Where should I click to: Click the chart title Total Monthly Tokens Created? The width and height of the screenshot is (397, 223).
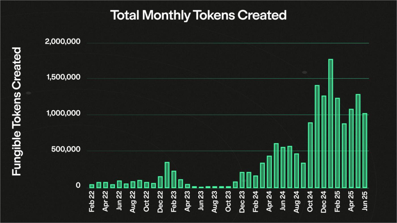click(x=198, y=15)
